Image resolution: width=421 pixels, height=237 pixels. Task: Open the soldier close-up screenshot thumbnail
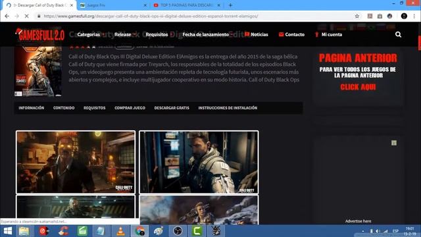click(199, 162)
